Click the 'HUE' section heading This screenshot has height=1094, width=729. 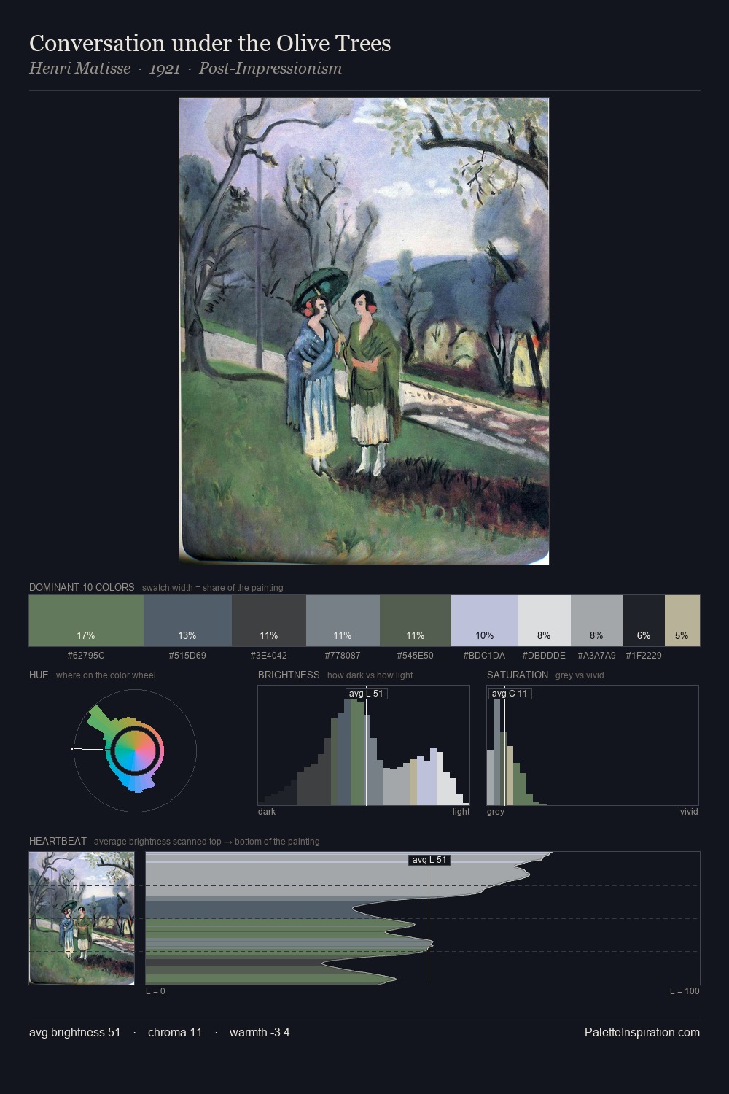pyautogui.click(x=39, y=675)
